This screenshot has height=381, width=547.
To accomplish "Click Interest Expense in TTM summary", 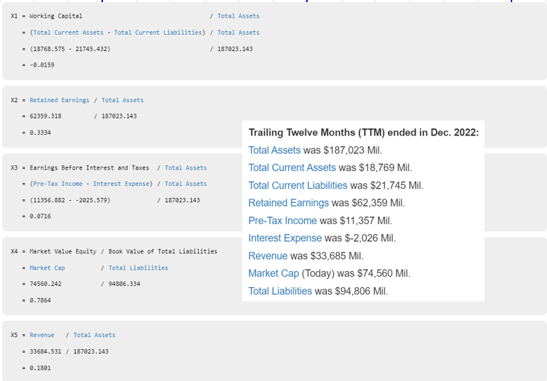I will click(285, 238).
